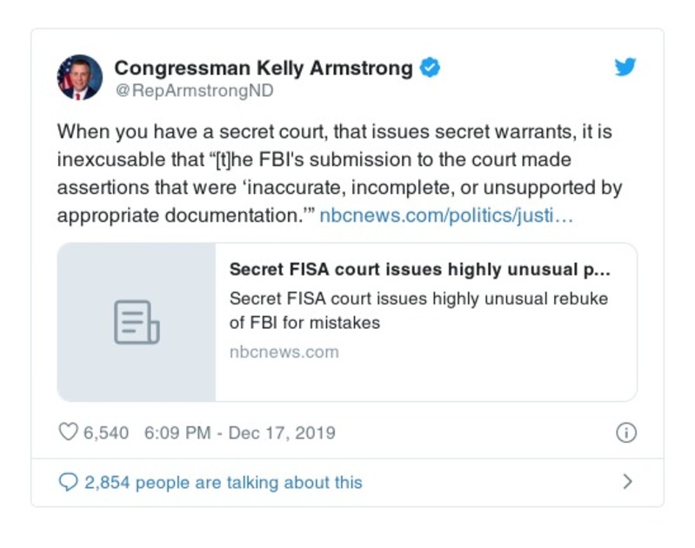Viewport: 695px width, 548px height.
Task: Click the speech bubble conversation icon
Action: pos(68,482)
